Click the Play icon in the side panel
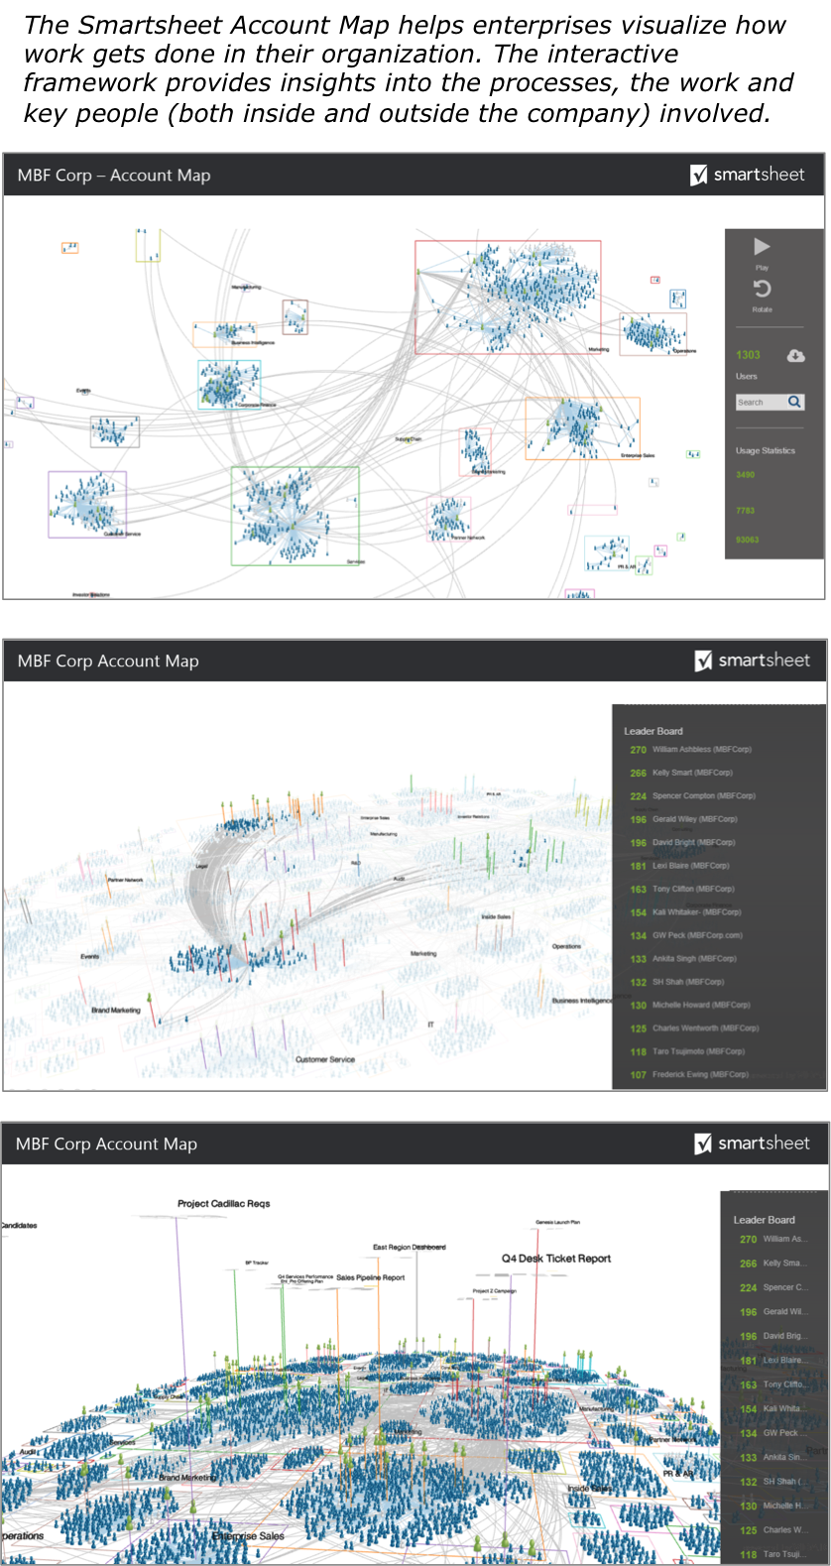This screenshot has width=831, height=1566. coord(762,246)
